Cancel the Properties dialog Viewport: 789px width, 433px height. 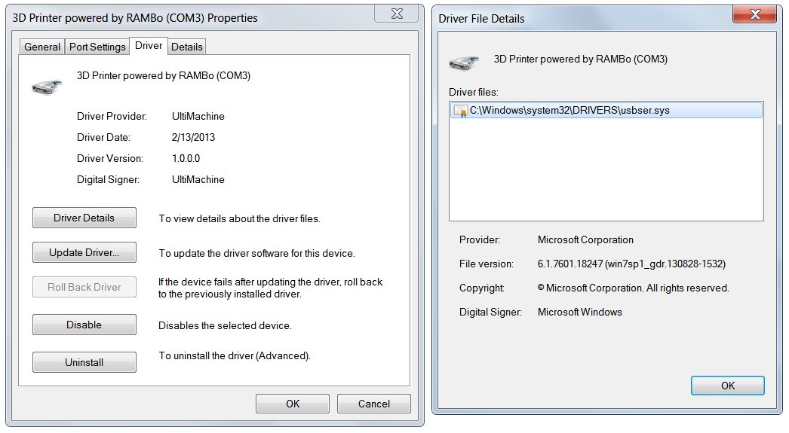(374, 404)
